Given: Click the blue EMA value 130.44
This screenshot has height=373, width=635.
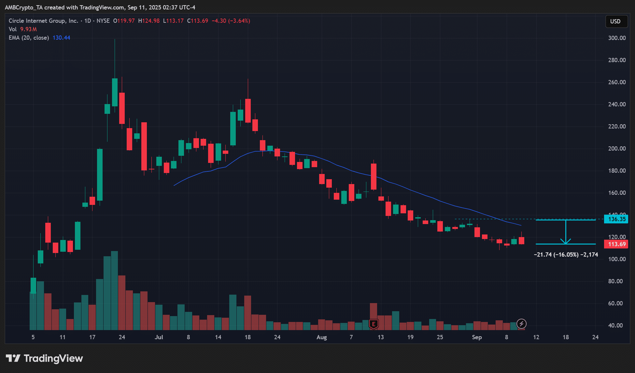Looking at the screenshot, I should pyautogui.click(x=61, y=38).
